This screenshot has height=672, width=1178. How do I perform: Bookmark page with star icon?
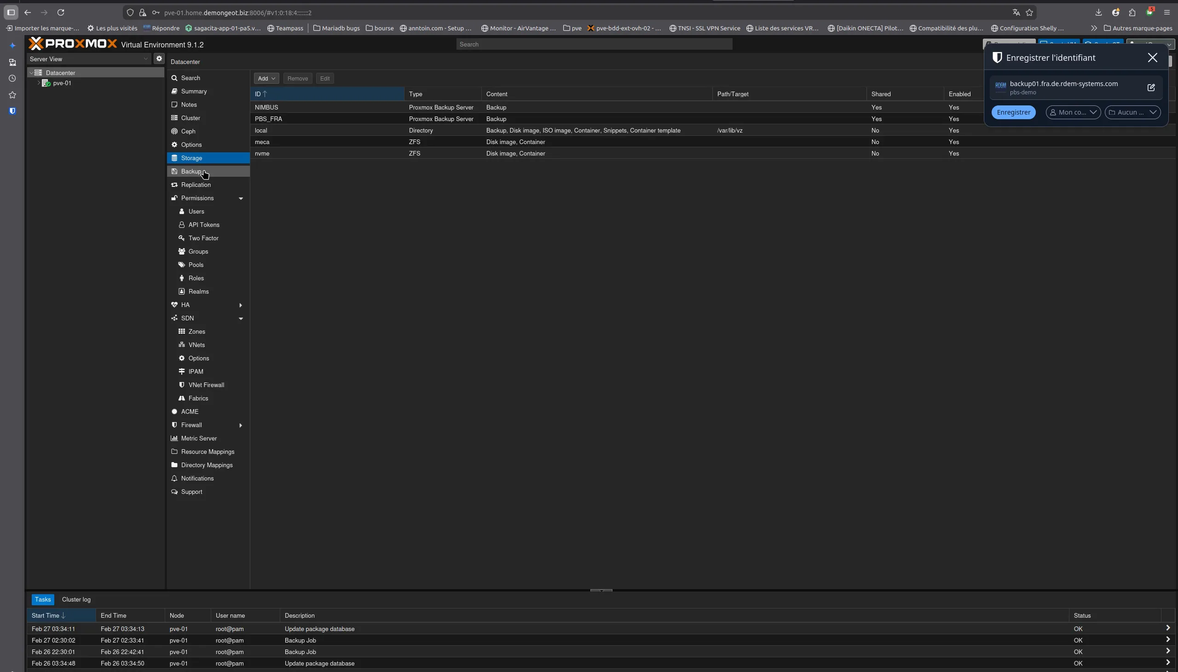click(1029, 12)
